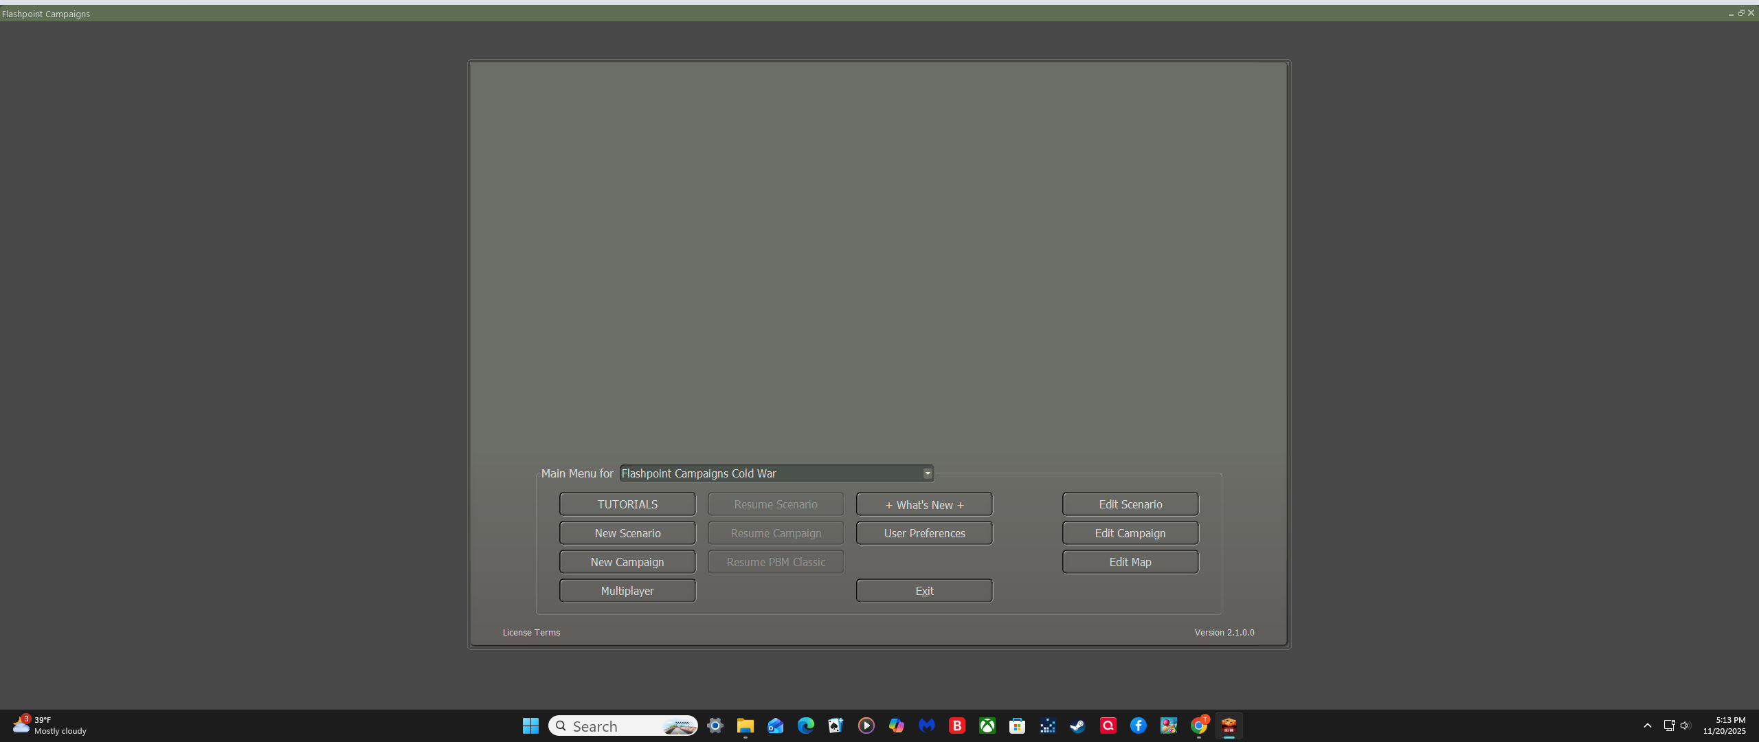
Task: Open the weather widget showing 39°F
Action: click(48, 725)
